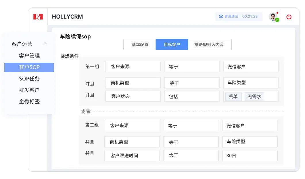Open first group 客户来源 field dropdown
The image size is (305, 179).
[133, 66]
